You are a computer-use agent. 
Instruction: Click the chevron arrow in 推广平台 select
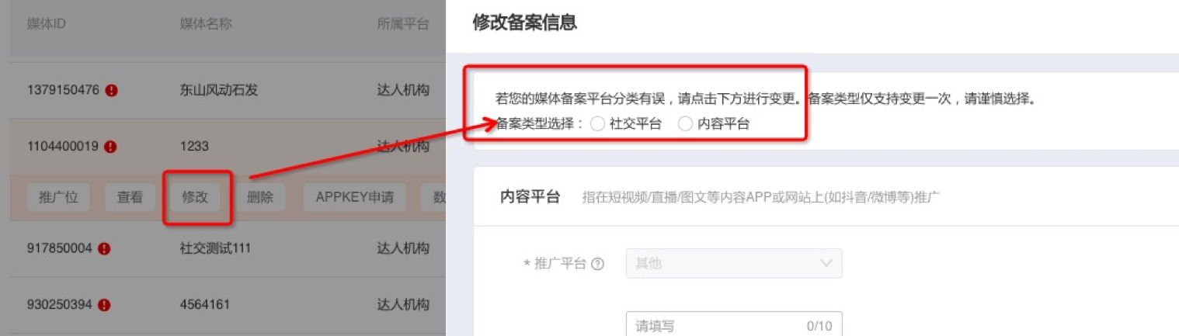(x=826, y=263)
